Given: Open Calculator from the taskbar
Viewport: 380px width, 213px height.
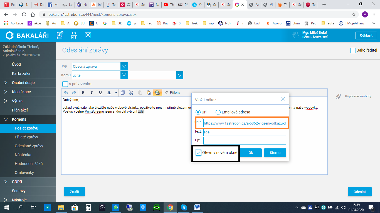Looking at the screenshot, I should tap(88, 207).
